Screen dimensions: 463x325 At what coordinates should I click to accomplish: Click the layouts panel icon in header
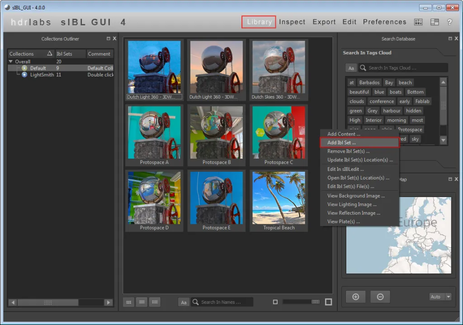(x=435, y=22)
